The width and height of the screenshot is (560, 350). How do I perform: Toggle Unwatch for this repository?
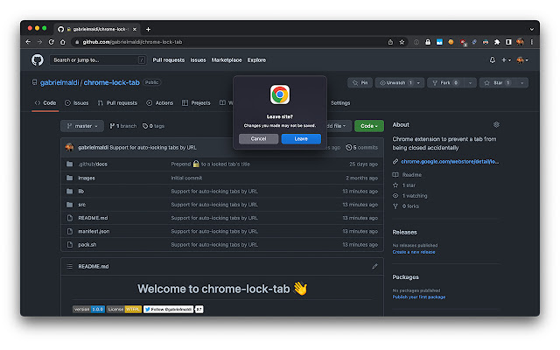pyautogui.click(x=399, y=82)
